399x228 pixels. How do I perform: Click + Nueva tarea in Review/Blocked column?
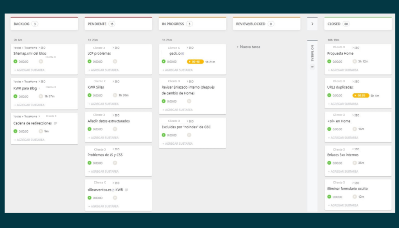pos(248,47)
